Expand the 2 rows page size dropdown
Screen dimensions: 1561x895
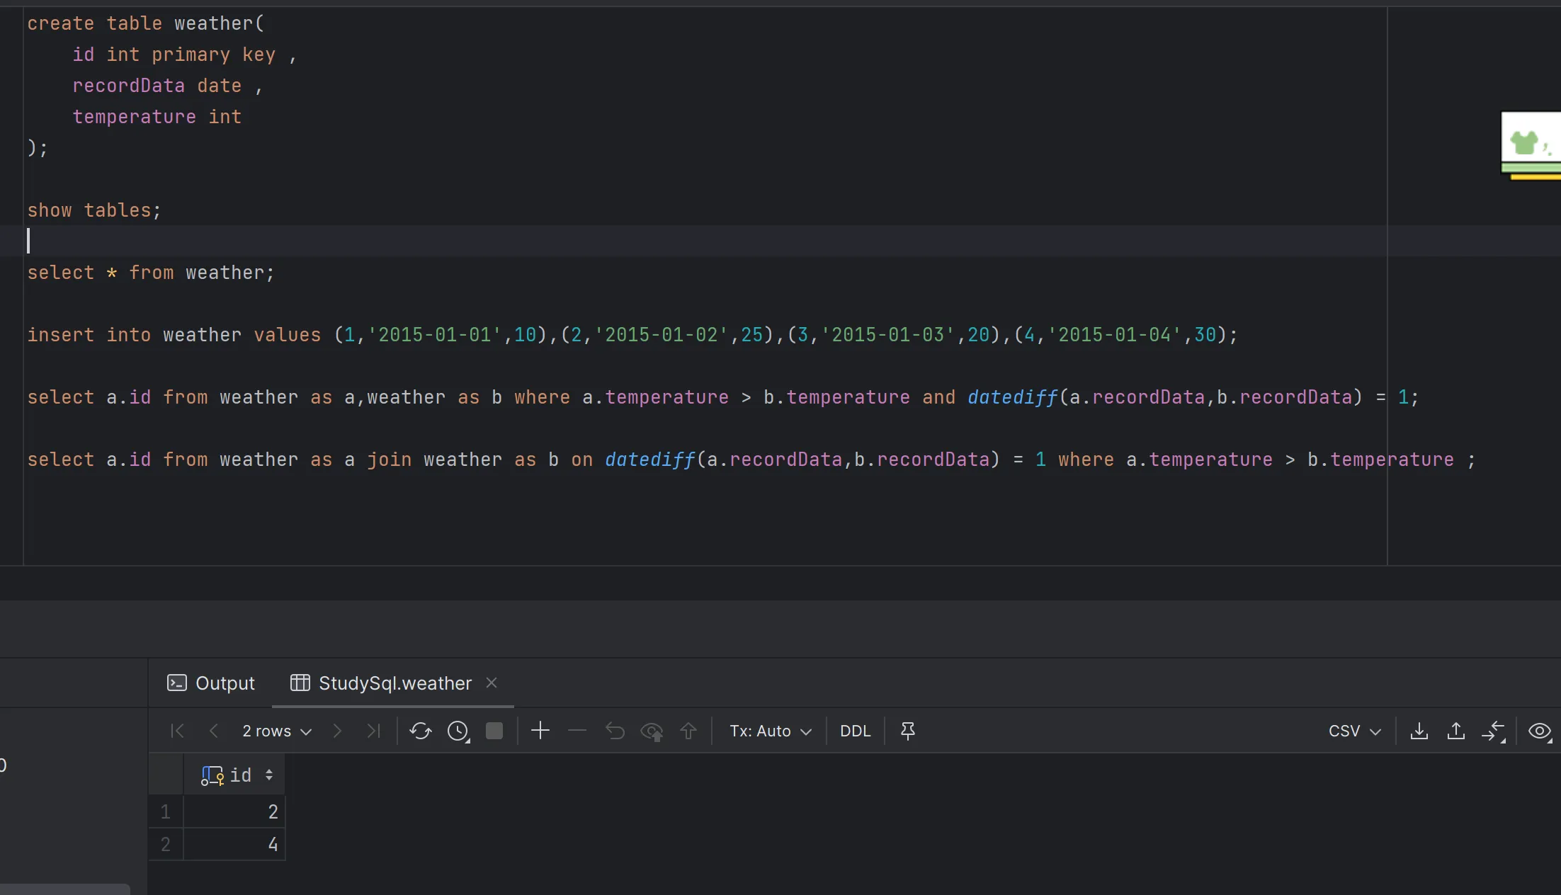pyautogui.click(x=276, y=731)
